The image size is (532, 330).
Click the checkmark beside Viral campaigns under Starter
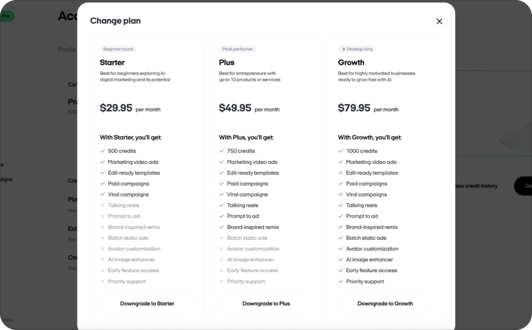102,194
